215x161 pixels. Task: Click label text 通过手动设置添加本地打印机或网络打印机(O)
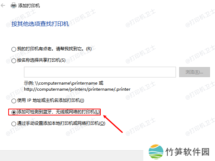click(61, 123)
